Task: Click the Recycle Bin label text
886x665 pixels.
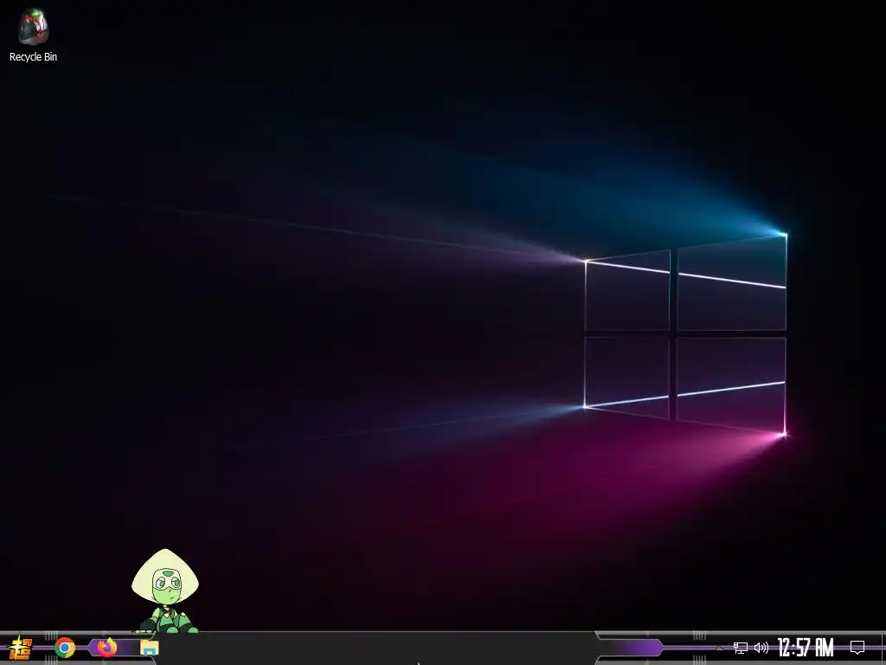Action: point(34,56)
